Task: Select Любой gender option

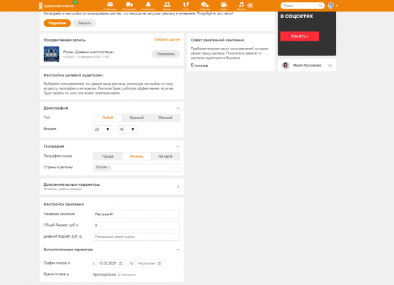Action: point(107,118)
